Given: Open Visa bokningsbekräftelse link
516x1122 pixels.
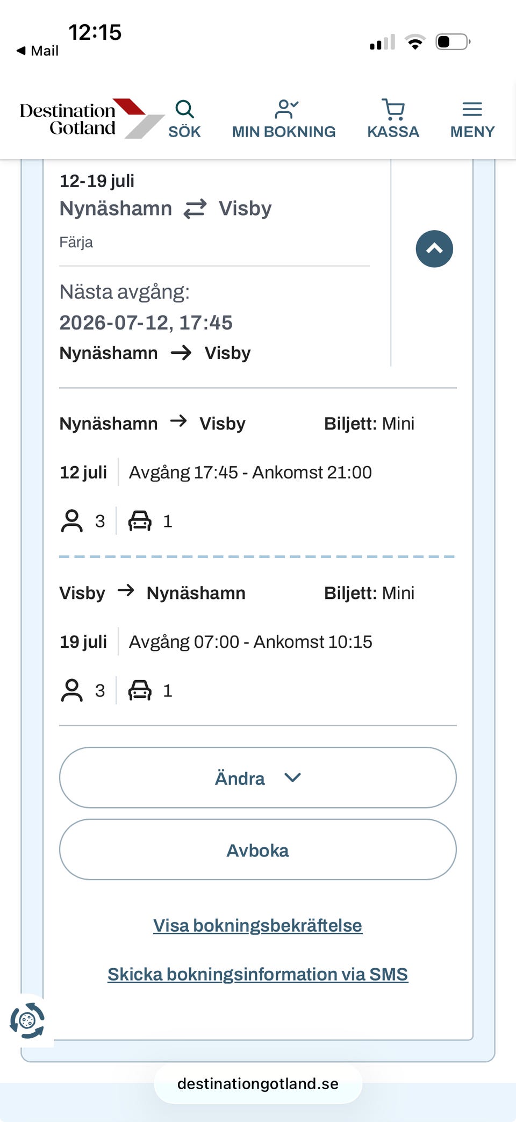Looking at the screenshot, I should 258,925.
